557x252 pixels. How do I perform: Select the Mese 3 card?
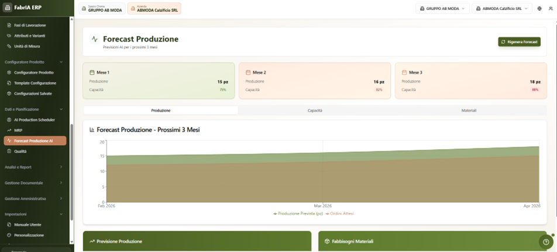point(470,81)
